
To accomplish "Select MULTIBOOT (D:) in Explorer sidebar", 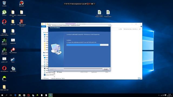I will point(49,73).
